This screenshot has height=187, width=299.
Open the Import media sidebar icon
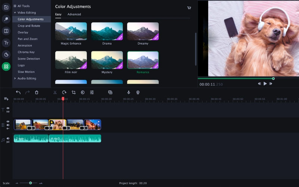pos(6,7)
